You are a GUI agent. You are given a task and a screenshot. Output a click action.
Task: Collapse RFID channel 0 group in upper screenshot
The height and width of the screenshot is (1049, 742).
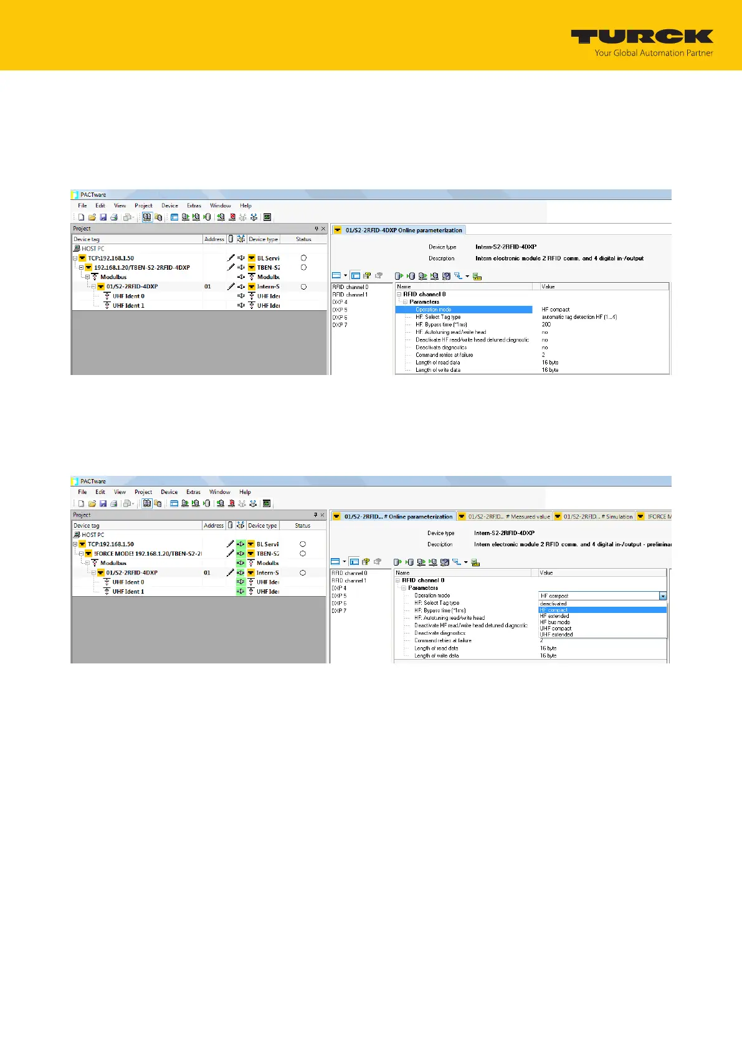pyautogui.click(x=399, y=294)
